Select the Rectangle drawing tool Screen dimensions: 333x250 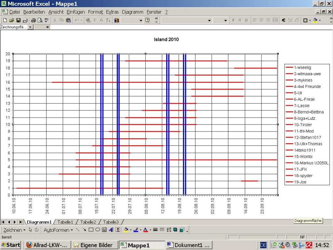click(91, 230)
